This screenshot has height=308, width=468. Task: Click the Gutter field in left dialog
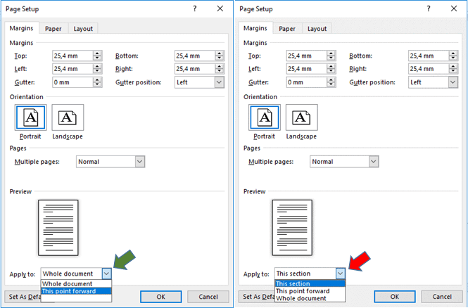click(72, 82)
